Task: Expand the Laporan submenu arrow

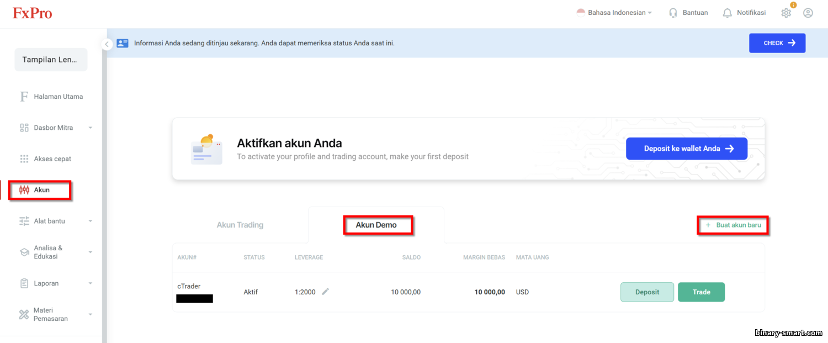Action: (x=91, y=283)
